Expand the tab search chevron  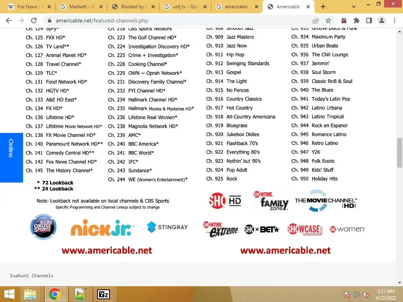point(354,7)
